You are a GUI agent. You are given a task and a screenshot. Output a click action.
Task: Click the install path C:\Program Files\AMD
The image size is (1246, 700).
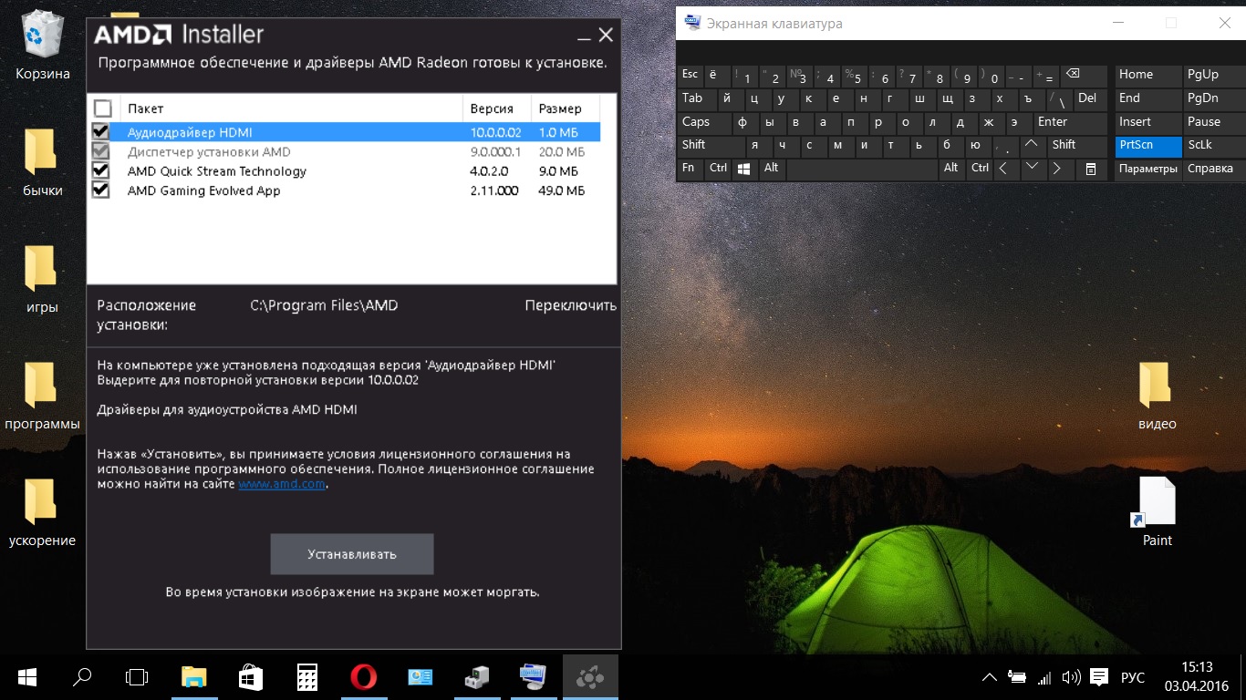[324, 305]
